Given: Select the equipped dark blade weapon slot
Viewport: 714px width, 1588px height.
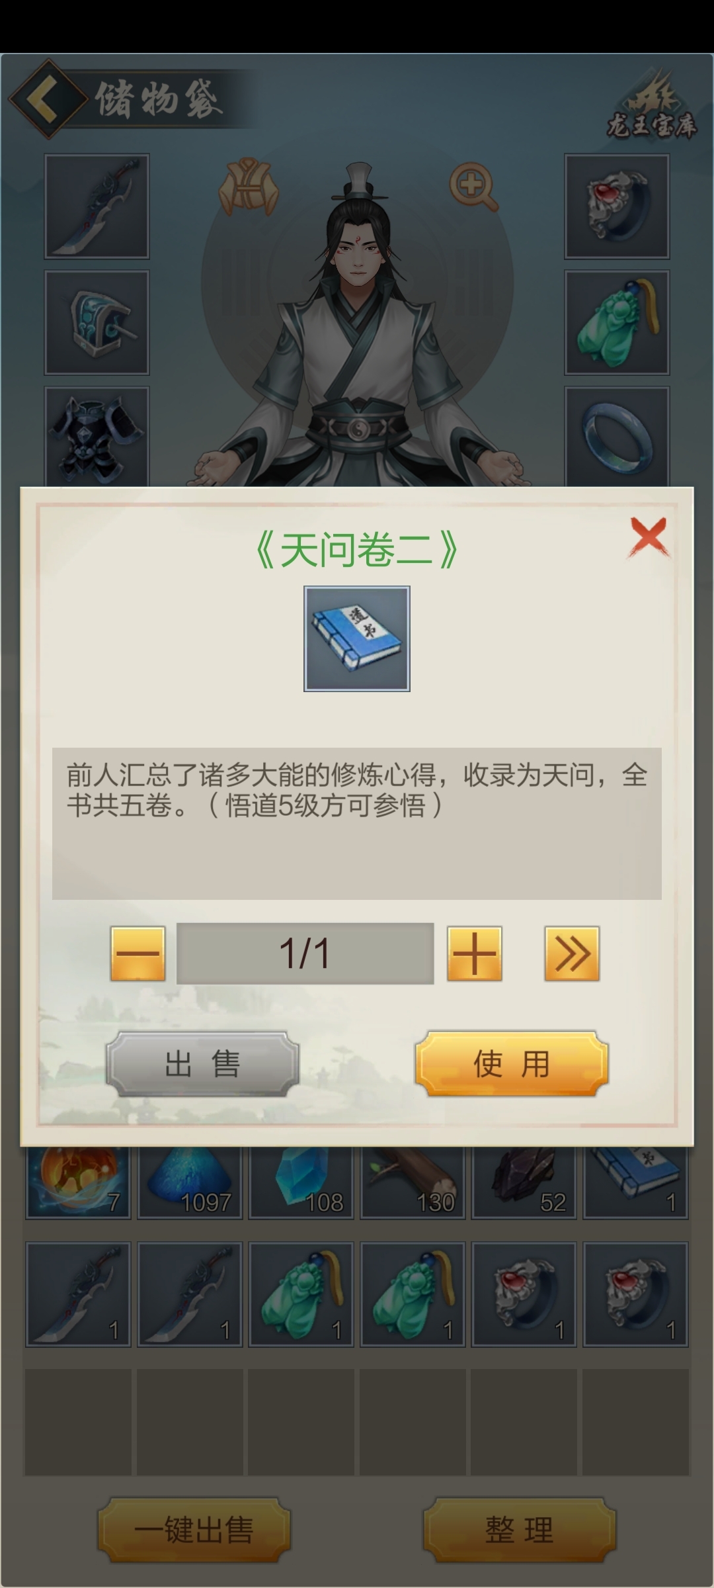Looking at the screenshot, I should pyautogui.click(x=97, y=206).
